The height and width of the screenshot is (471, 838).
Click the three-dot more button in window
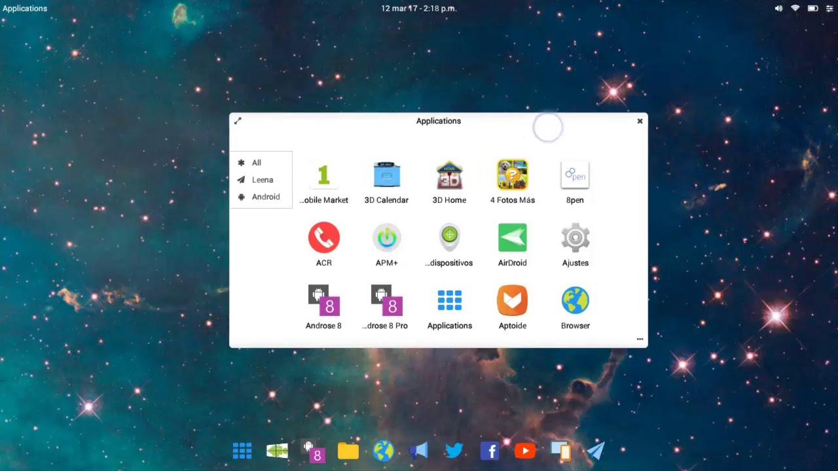640,340
